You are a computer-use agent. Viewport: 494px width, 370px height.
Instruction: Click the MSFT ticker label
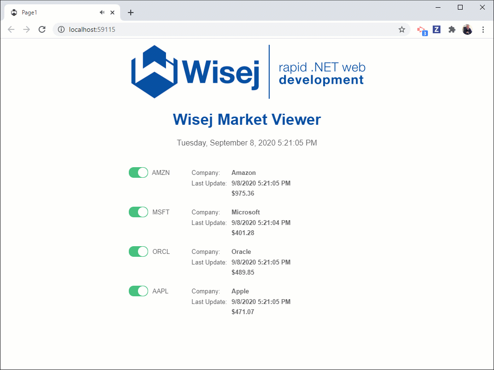tap(161, 212)
